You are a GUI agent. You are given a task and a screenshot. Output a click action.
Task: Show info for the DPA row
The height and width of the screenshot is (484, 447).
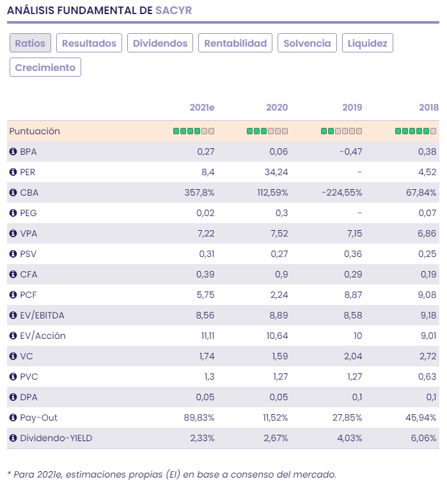click(13, 397)
